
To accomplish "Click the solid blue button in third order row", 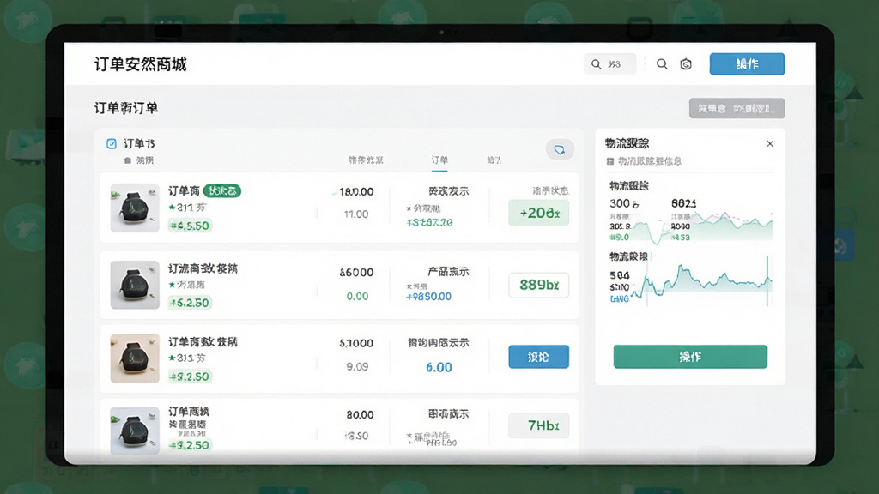I will click(x=538, y=357).
